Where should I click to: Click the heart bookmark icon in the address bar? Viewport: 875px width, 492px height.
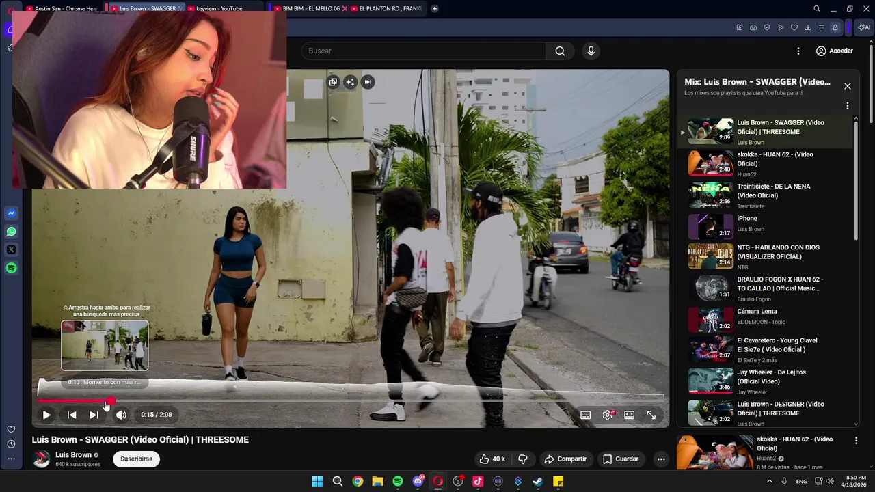coord(794,27)
